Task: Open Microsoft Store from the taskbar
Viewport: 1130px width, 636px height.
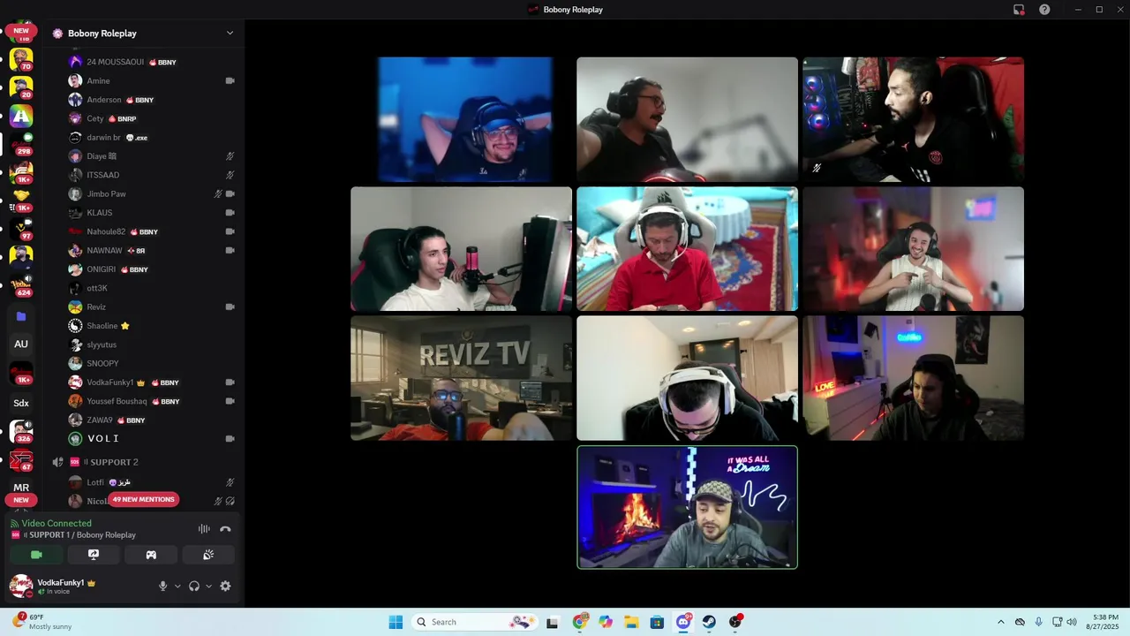Action: (x=657, y=622)
